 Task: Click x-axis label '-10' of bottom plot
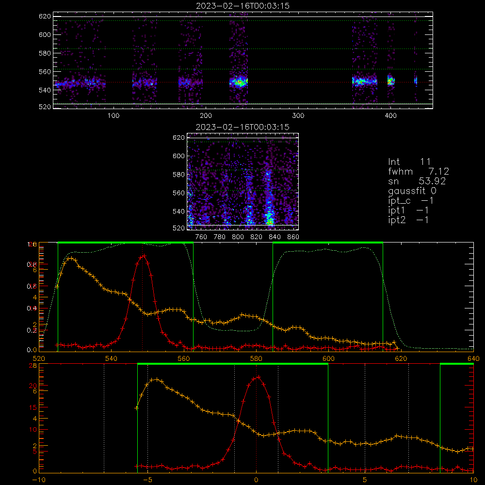pyautogui.click(x=39, y=480)
